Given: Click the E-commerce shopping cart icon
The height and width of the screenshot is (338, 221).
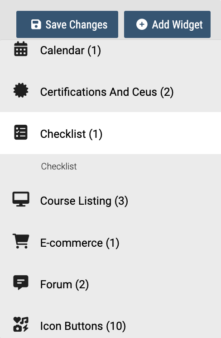Looking at the screenshot, I should click(x=21, y=241).
